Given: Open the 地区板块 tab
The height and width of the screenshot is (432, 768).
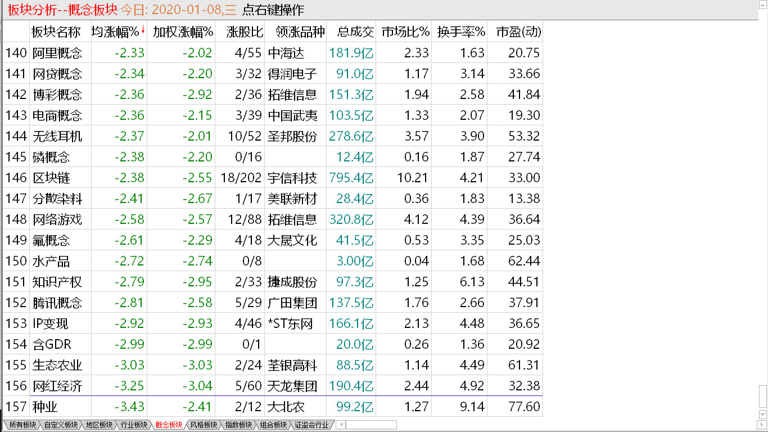Looking at the screenshot, I should click(99, 425).
